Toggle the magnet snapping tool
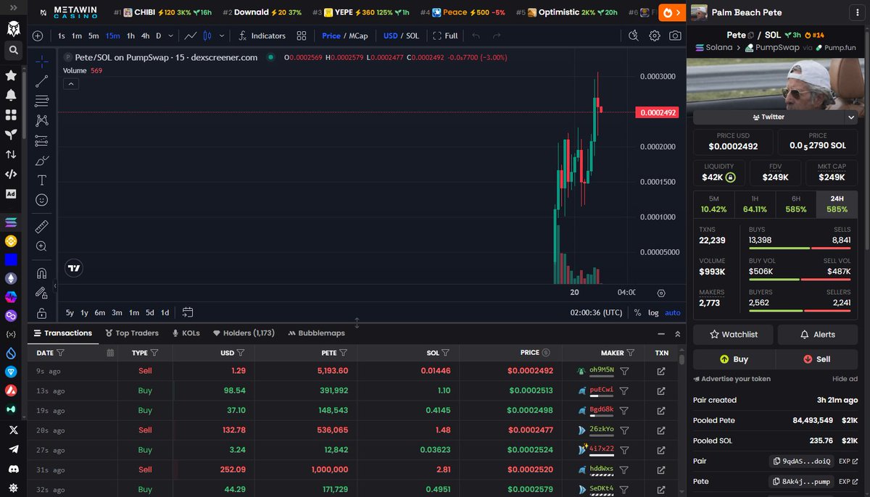The image size is (870, 497). click(x=42, y=273)
